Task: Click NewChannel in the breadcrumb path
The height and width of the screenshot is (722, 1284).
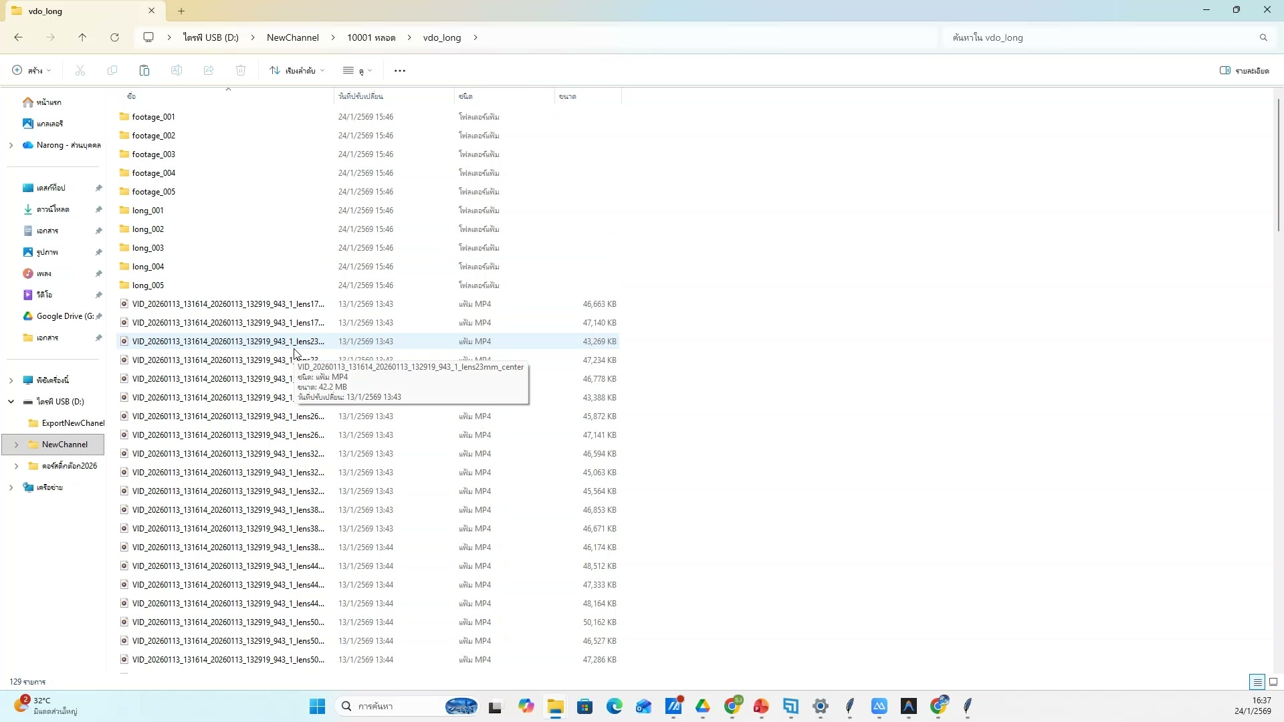Action: (292, 37)
